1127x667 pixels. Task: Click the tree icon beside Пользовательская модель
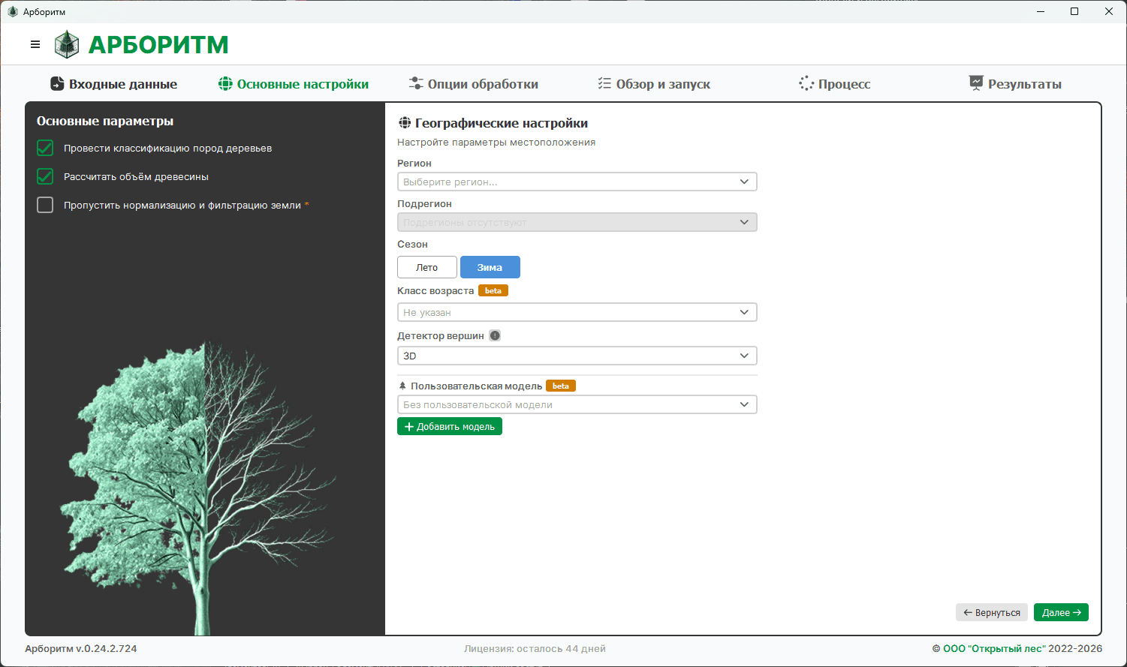pos(402,386)
